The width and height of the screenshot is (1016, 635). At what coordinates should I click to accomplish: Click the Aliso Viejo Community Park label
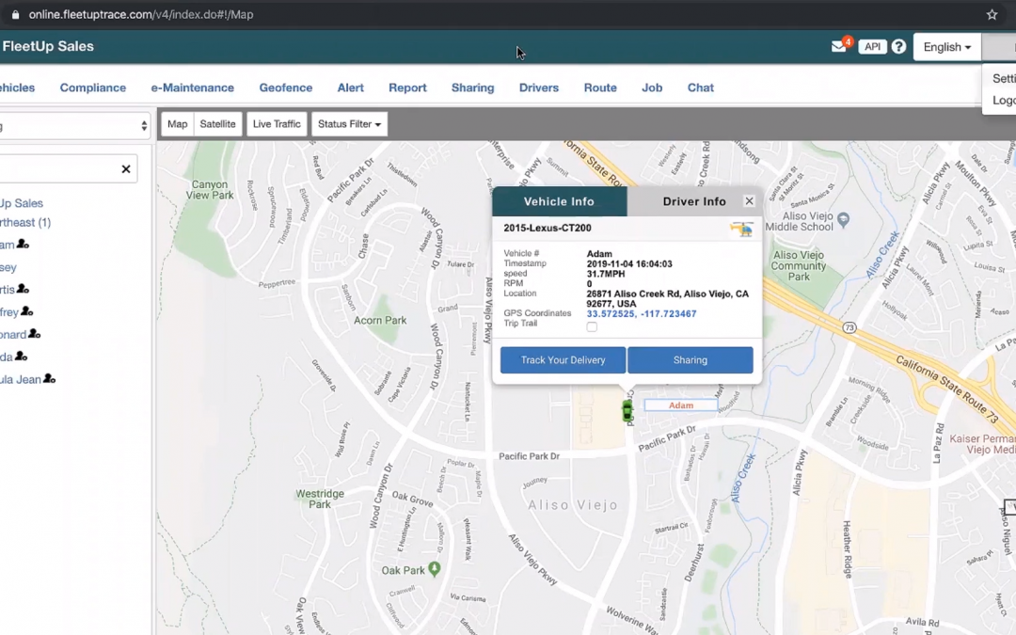(x=799, y=265)
